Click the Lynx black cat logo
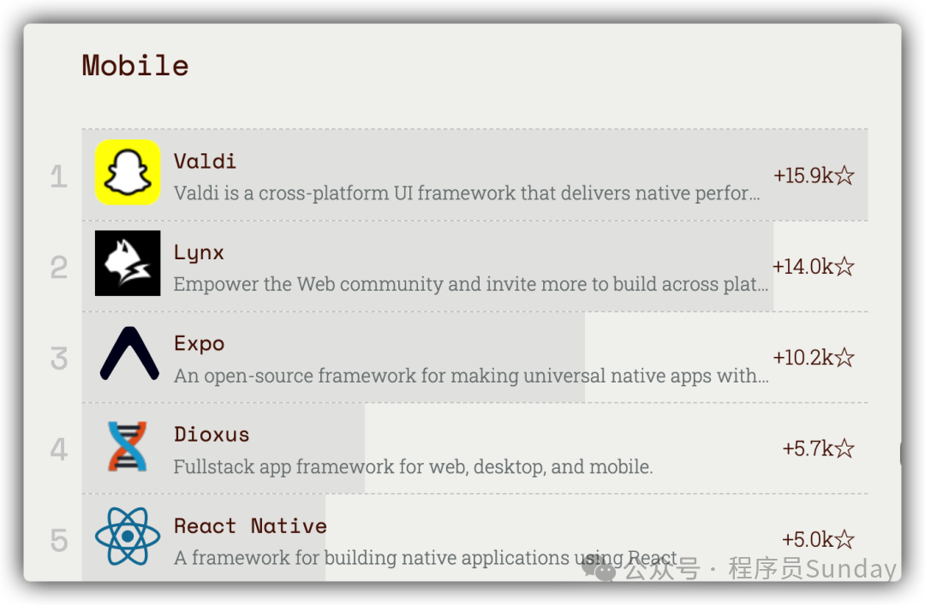The height and width of the screenshot is (605, 925). [128, 264]
